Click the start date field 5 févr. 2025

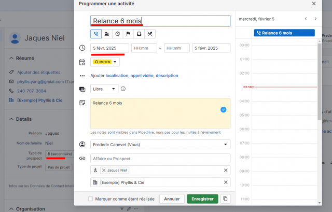pyautogui.click(x=109, y=48)
